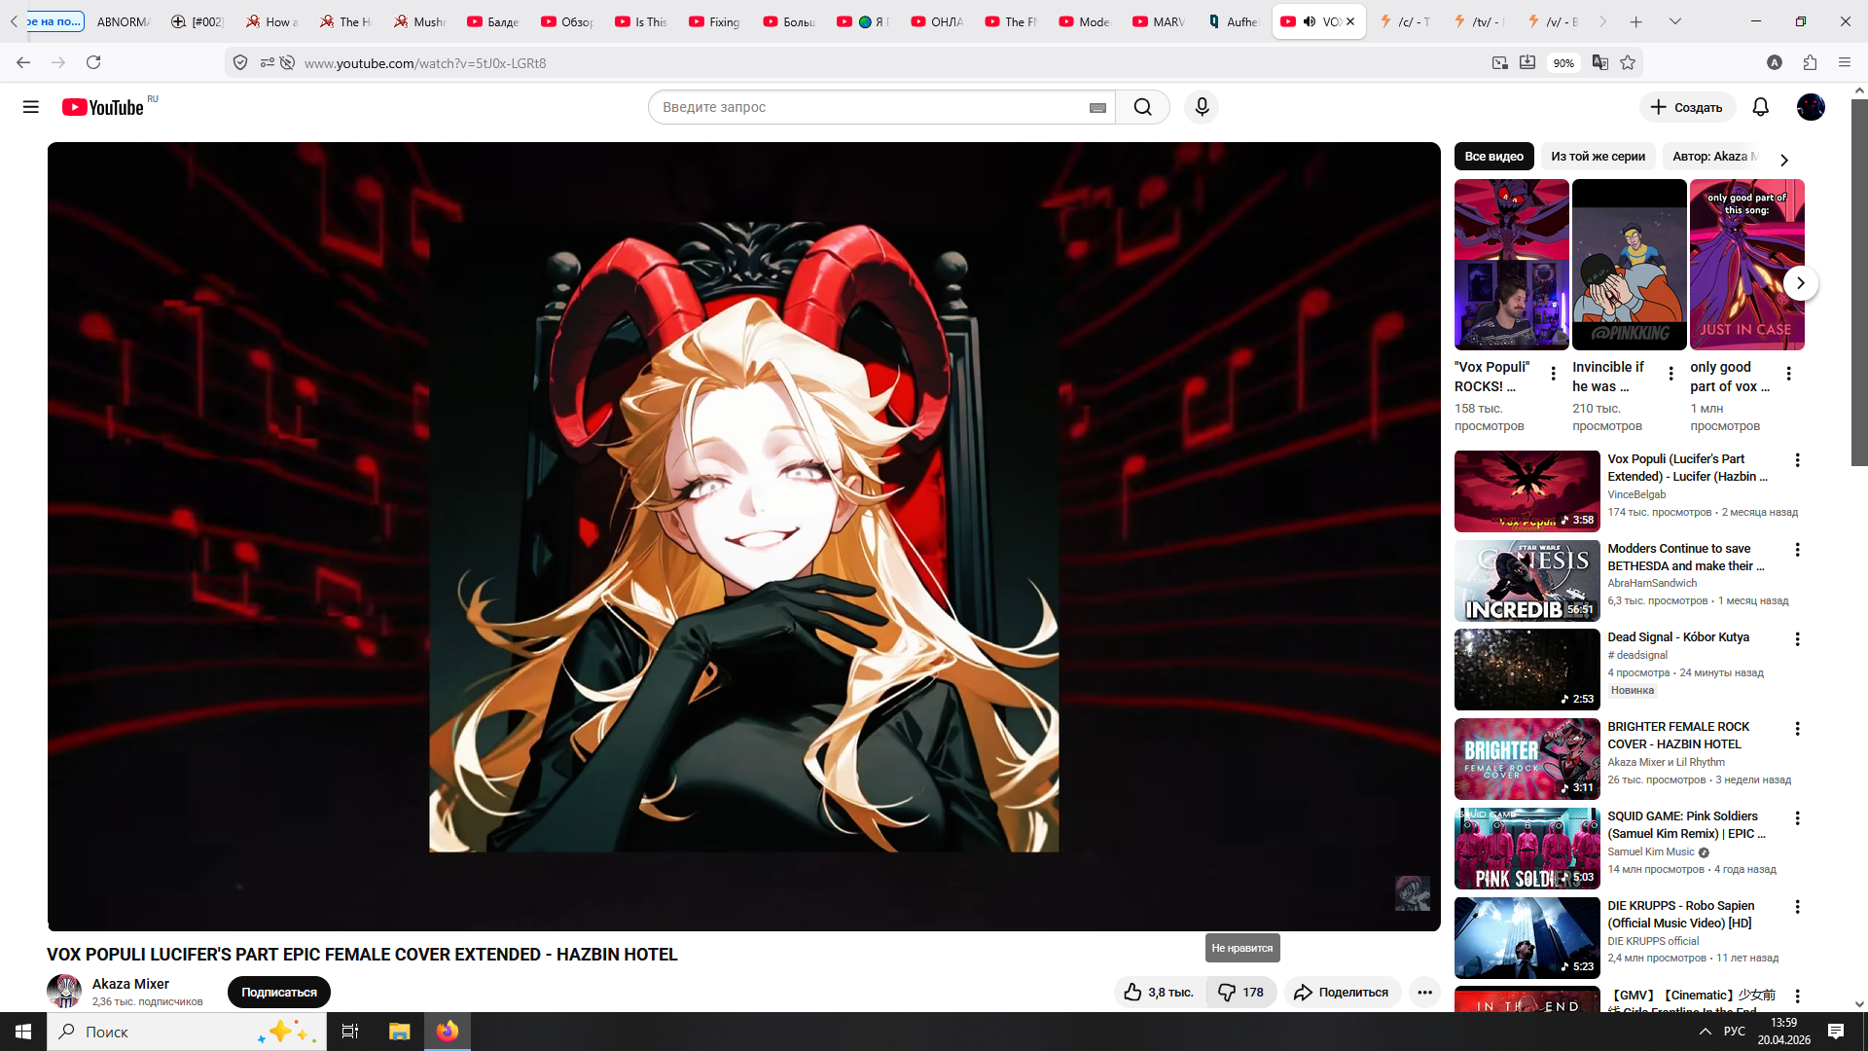This screenshot has width=1868, height=1051.
Task: Open the DIE KRUPPS Robo Sapien thumbnail
Action: [1527, 938]
